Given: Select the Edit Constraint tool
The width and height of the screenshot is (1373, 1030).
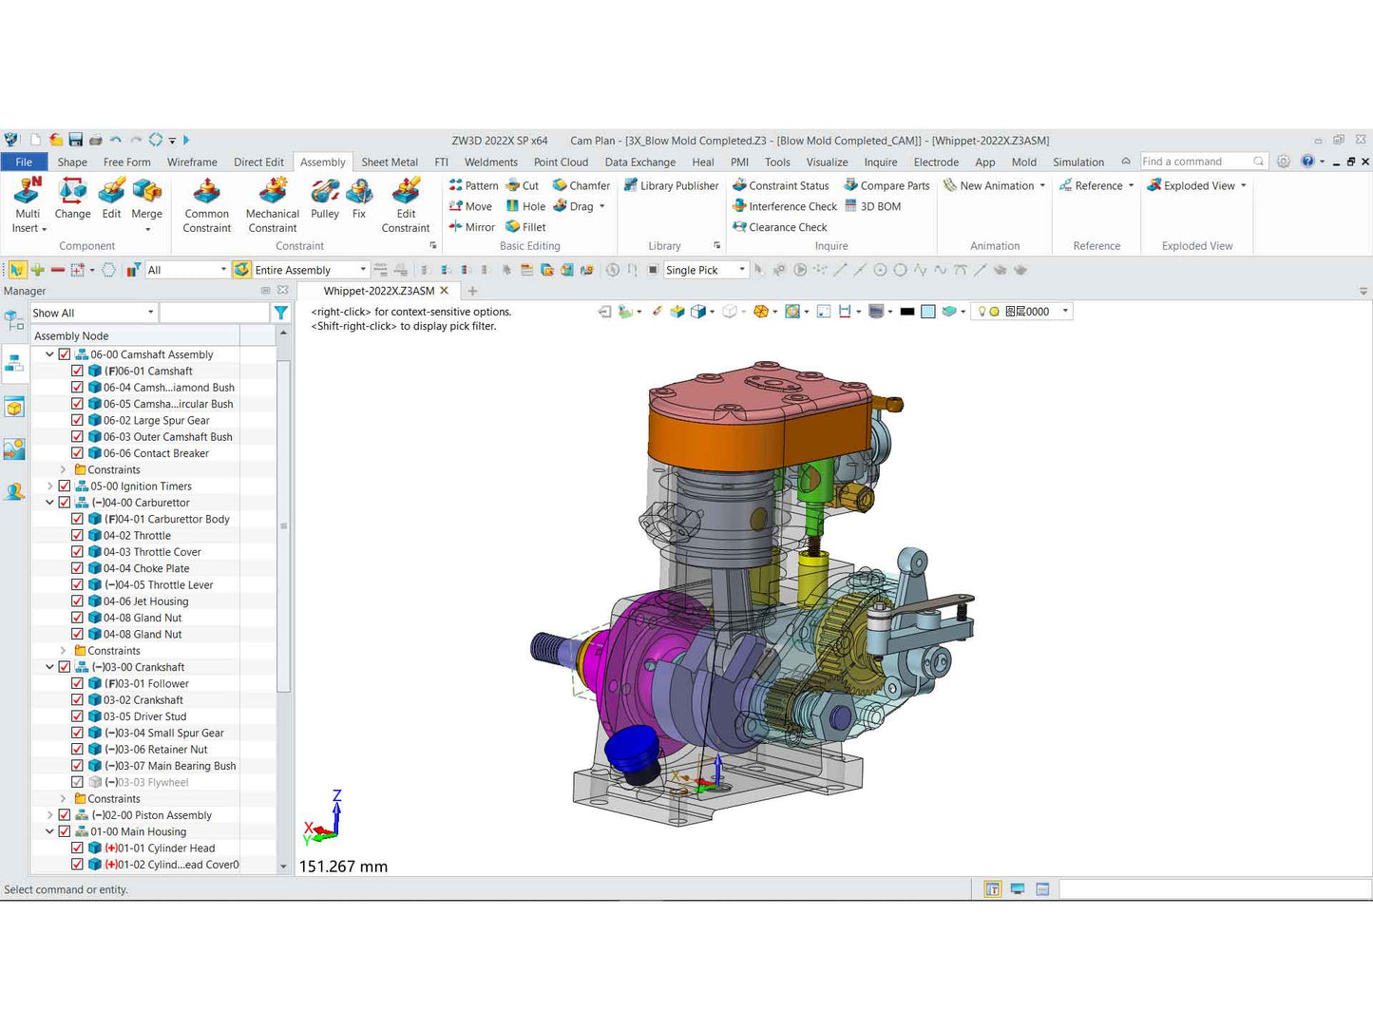Looking at the screenshot, I should tap(406, 193).
